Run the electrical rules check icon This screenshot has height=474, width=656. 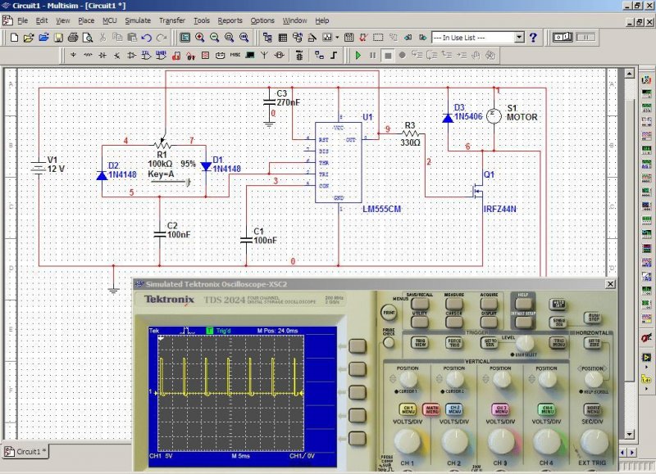click(363, 38)
